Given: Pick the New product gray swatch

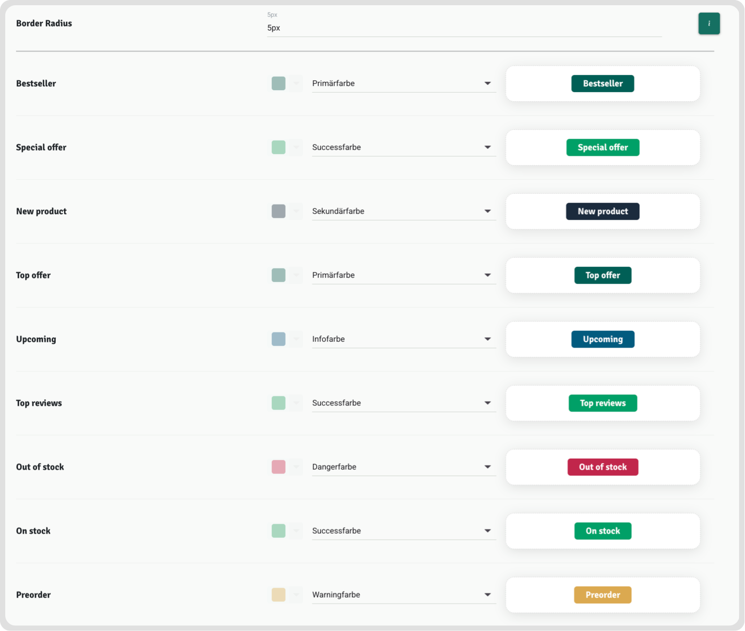Looking at the screenshot, I should 279,212.
